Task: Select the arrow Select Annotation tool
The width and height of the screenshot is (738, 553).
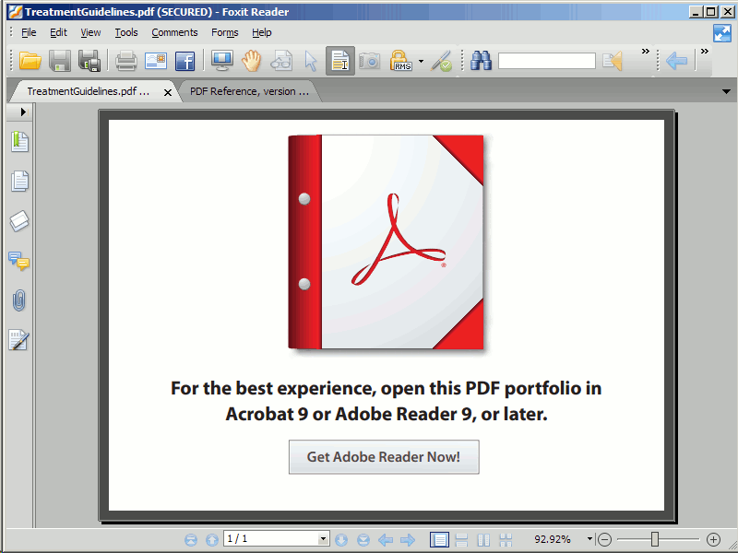Action: (x=311, y=61)
